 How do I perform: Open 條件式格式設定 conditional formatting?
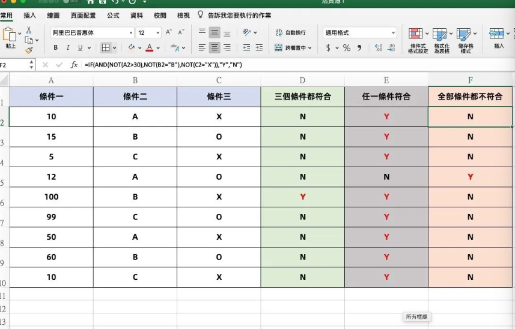pyautogui.click(x=418, y=40)
